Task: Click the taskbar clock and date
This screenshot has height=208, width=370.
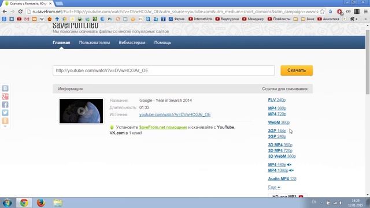Action: pyautogui.click(x=356, y=203)
